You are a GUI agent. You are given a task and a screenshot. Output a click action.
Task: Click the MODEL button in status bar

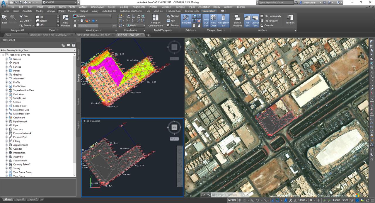tap(232, 200)
